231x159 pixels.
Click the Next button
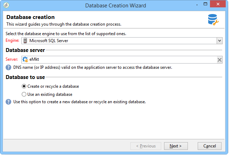176,146
